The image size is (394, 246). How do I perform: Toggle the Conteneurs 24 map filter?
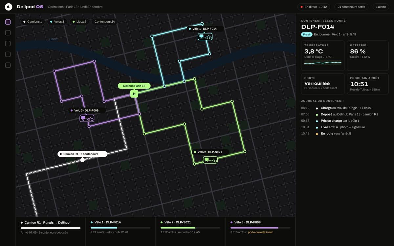pos(104,22)
